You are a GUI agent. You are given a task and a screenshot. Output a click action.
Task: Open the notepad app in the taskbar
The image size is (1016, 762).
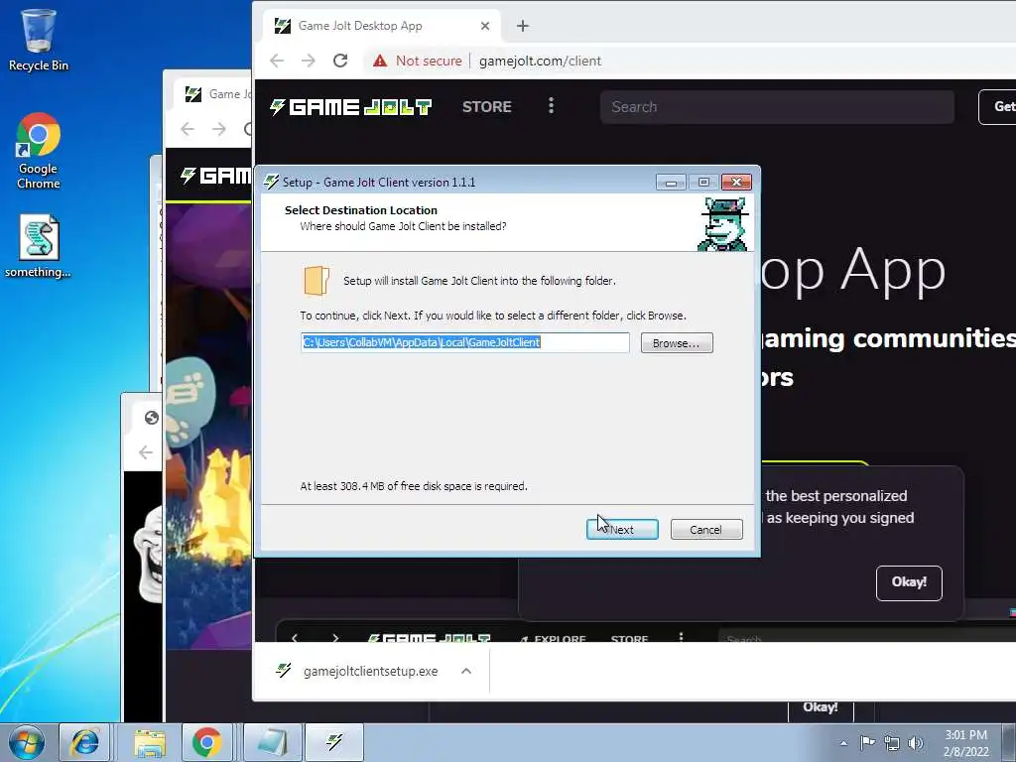click(x=272, y=742)
